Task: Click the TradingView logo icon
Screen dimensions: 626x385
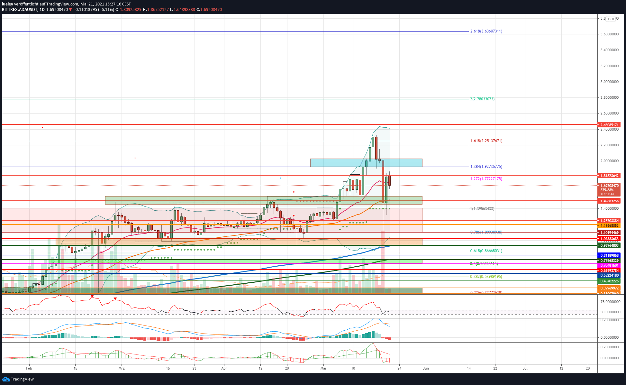Action: [6, 379]
